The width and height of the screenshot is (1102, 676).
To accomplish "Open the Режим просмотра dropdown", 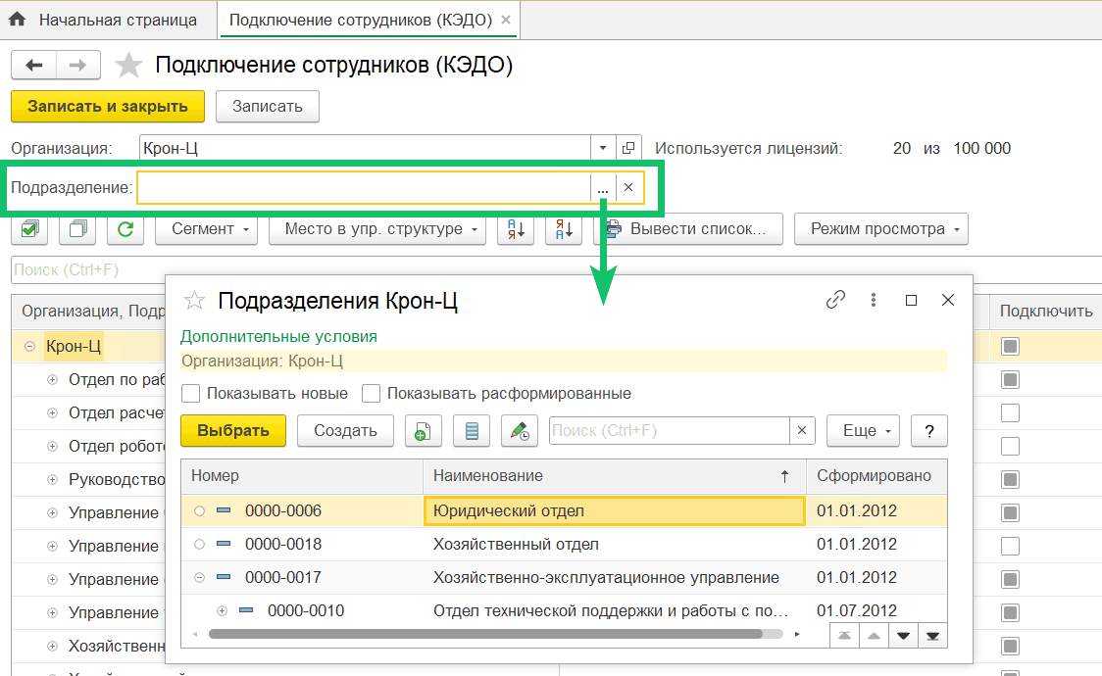I will [x=880, y=228].
